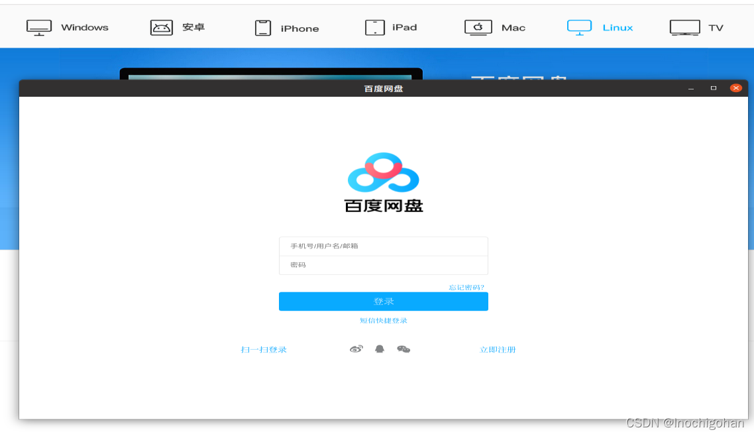Open the 扫一扫登录 QR scan login link

tap(264, 349)
